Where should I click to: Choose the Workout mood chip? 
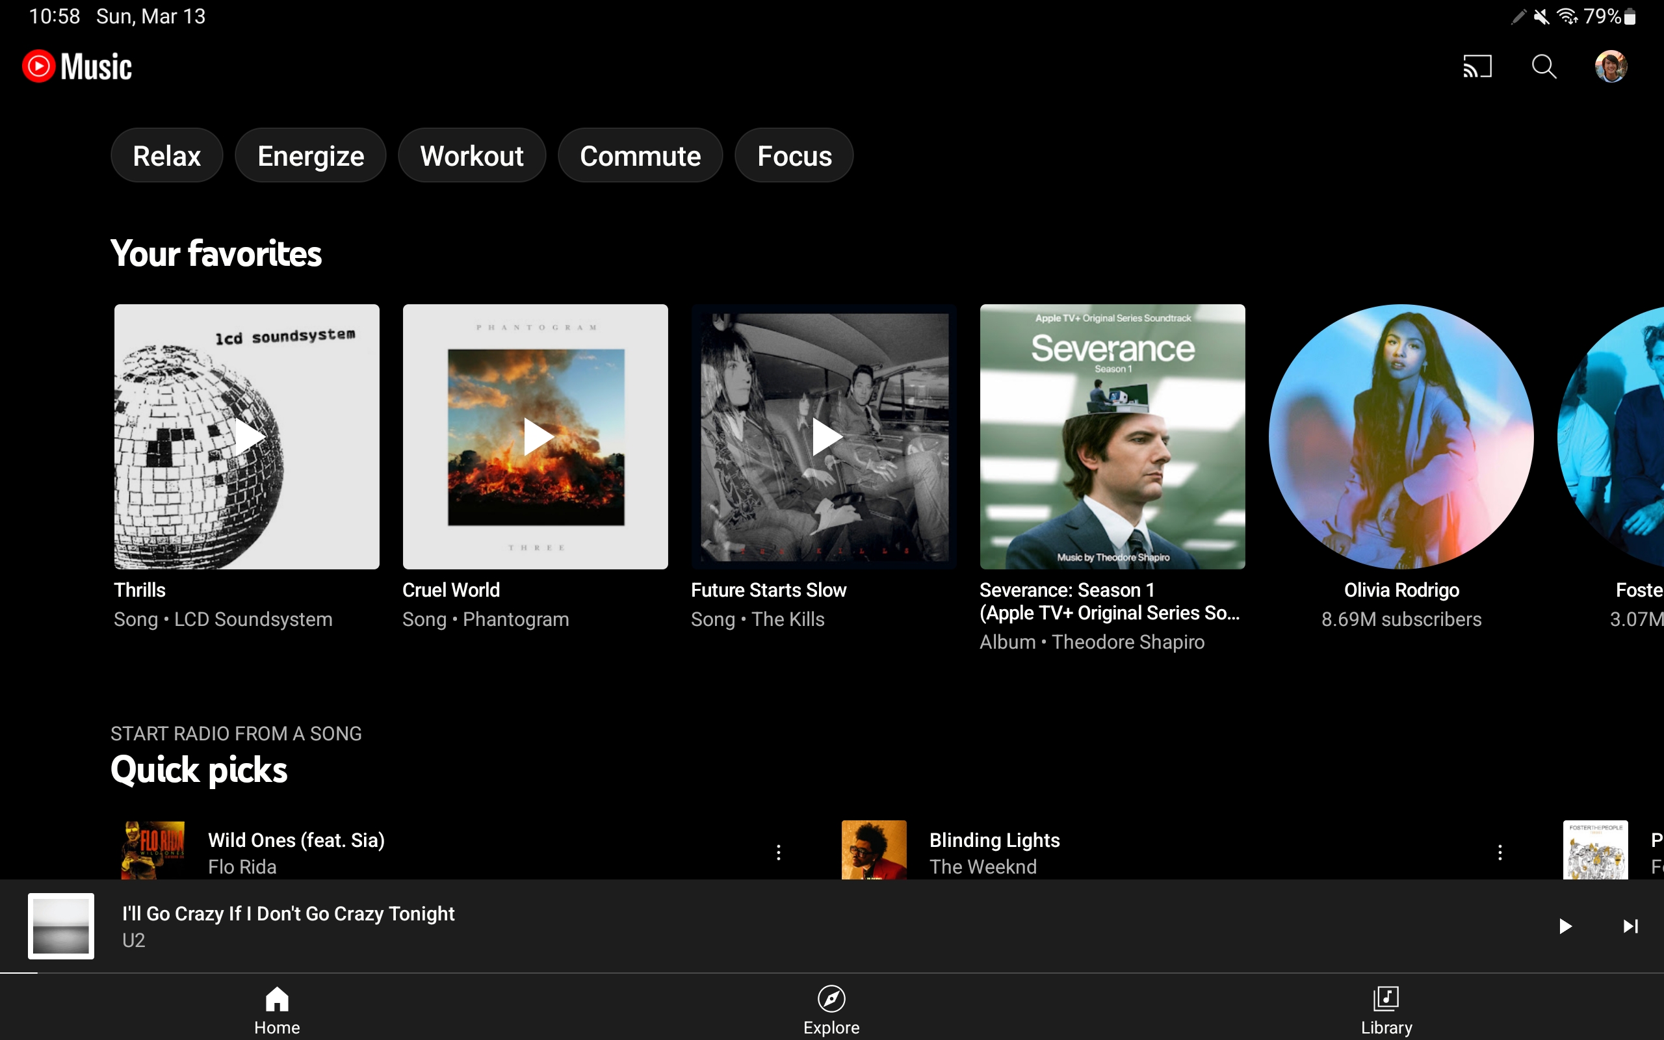[472, 156]
